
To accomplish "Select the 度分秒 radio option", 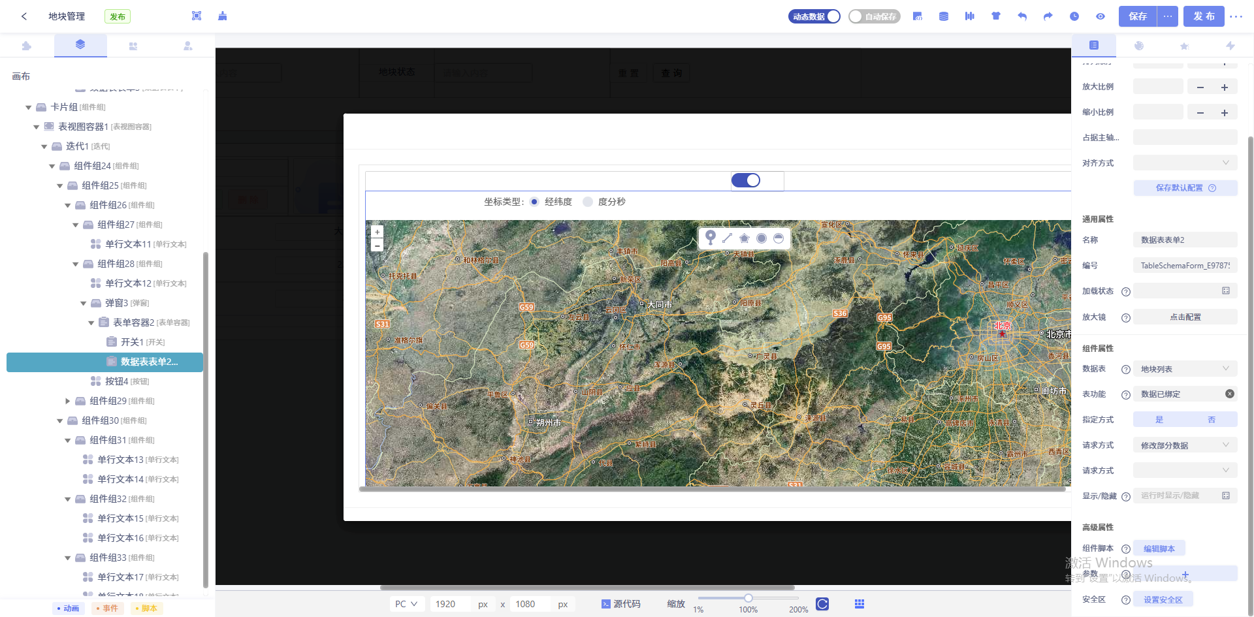I will (x=588, y=202).
